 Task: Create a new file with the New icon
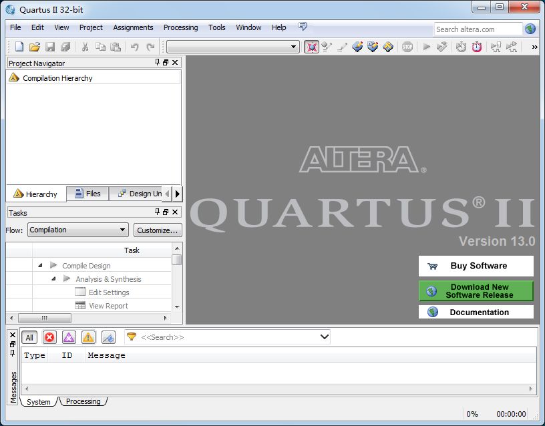[x=19, y=47]
